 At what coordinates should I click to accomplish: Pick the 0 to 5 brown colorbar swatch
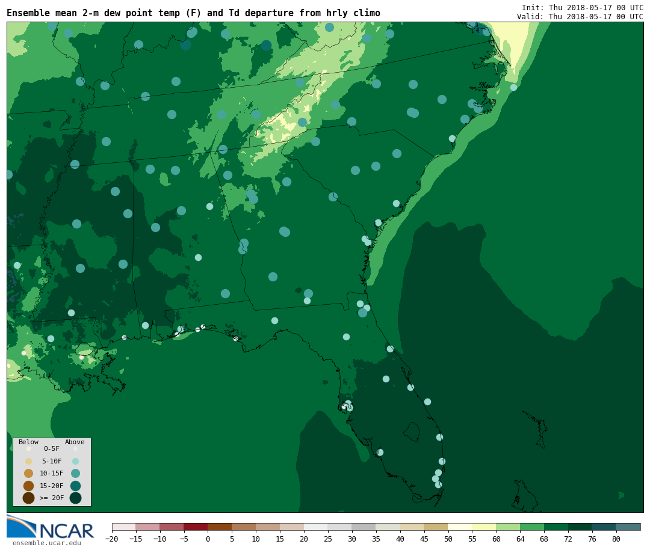(x=220, y=527)
